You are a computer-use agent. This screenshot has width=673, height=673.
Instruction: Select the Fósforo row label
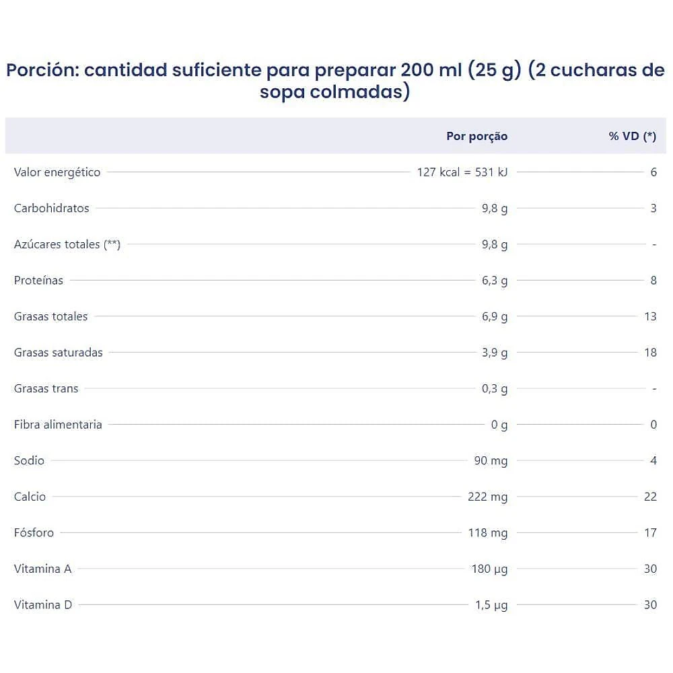[x=34, y=532]
